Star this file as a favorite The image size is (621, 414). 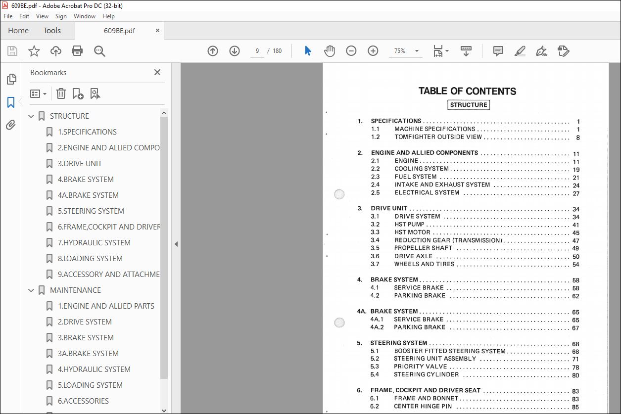click(x=34, y=51)
